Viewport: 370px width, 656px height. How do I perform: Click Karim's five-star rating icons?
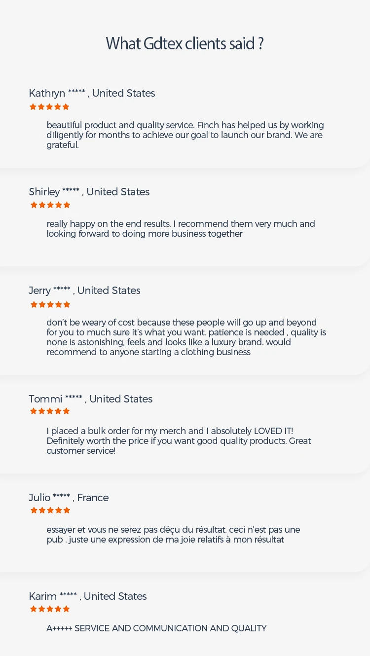(x=50, y=609)
